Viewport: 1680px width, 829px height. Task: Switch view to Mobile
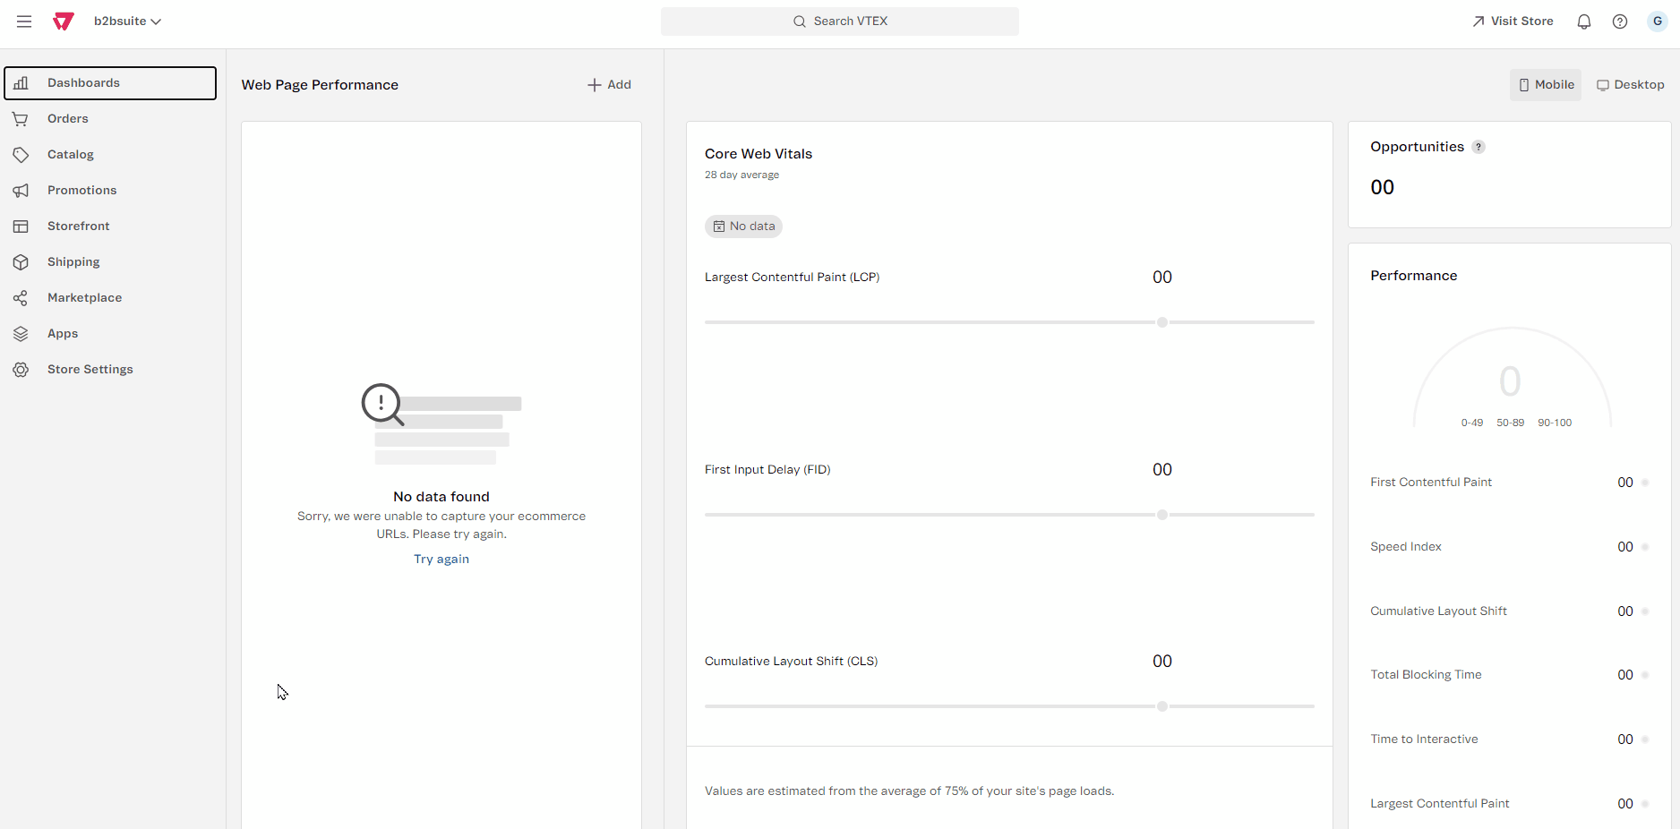1545,85
